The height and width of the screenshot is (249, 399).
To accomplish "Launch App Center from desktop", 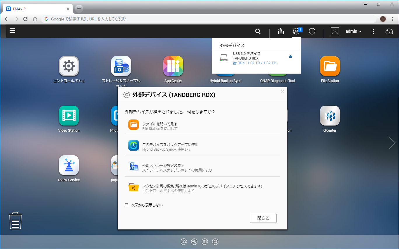I will click(173, 66).
